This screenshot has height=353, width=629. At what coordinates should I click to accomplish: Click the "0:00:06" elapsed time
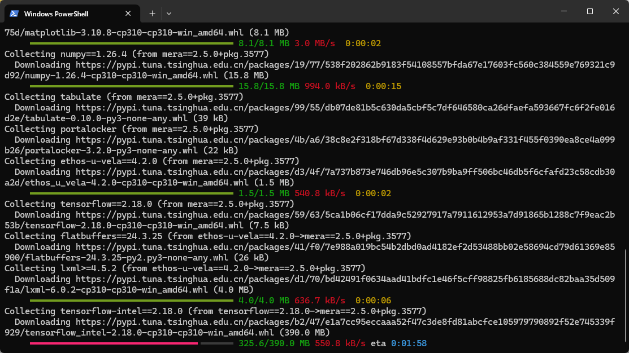point(373,300)
